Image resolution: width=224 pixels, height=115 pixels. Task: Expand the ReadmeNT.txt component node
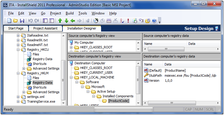pyautogui.click(x=18, y=45)
